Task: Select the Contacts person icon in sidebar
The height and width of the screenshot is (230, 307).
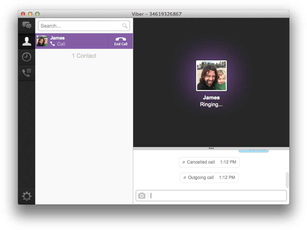Action: click(x=27, y=41)
